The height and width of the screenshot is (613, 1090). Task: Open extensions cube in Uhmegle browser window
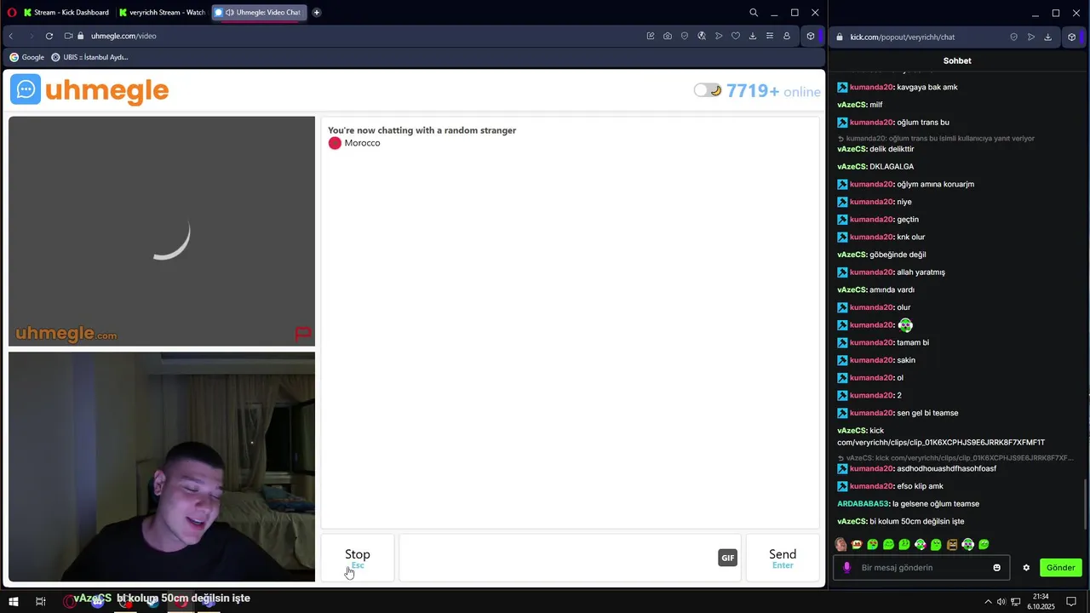point(811,36)
